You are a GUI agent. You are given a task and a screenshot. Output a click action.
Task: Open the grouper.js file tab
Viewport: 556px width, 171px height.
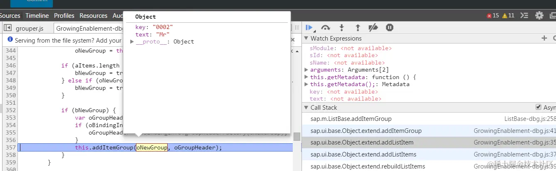30,29
